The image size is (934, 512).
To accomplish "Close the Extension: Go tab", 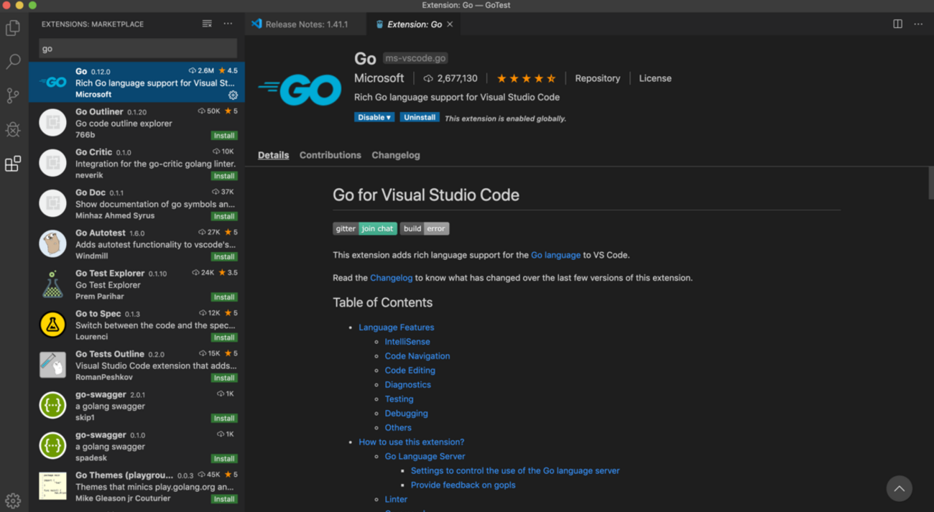I will click(x=450, y=24).
